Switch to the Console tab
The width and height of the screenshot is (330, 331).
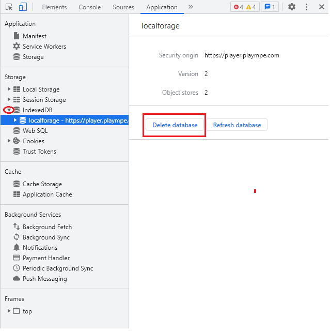pyautogui.click(x=90, y=7)
